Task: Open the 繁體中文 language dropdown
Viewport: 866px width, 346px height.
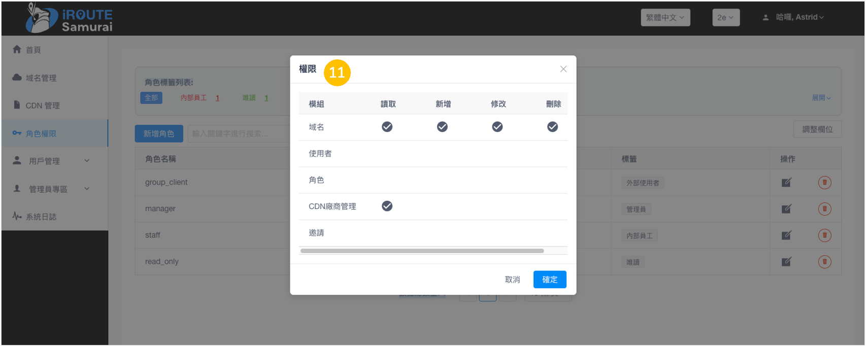Action: pos(665,17)
